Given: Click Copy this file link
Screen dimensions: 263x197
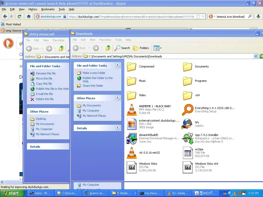Looking at the screenshot, I should pos(44,84).
